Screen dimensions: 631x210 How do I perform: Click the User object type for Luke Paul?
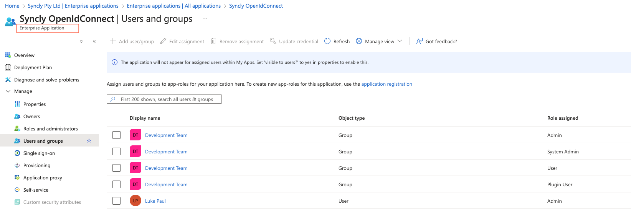click(344, 201)
